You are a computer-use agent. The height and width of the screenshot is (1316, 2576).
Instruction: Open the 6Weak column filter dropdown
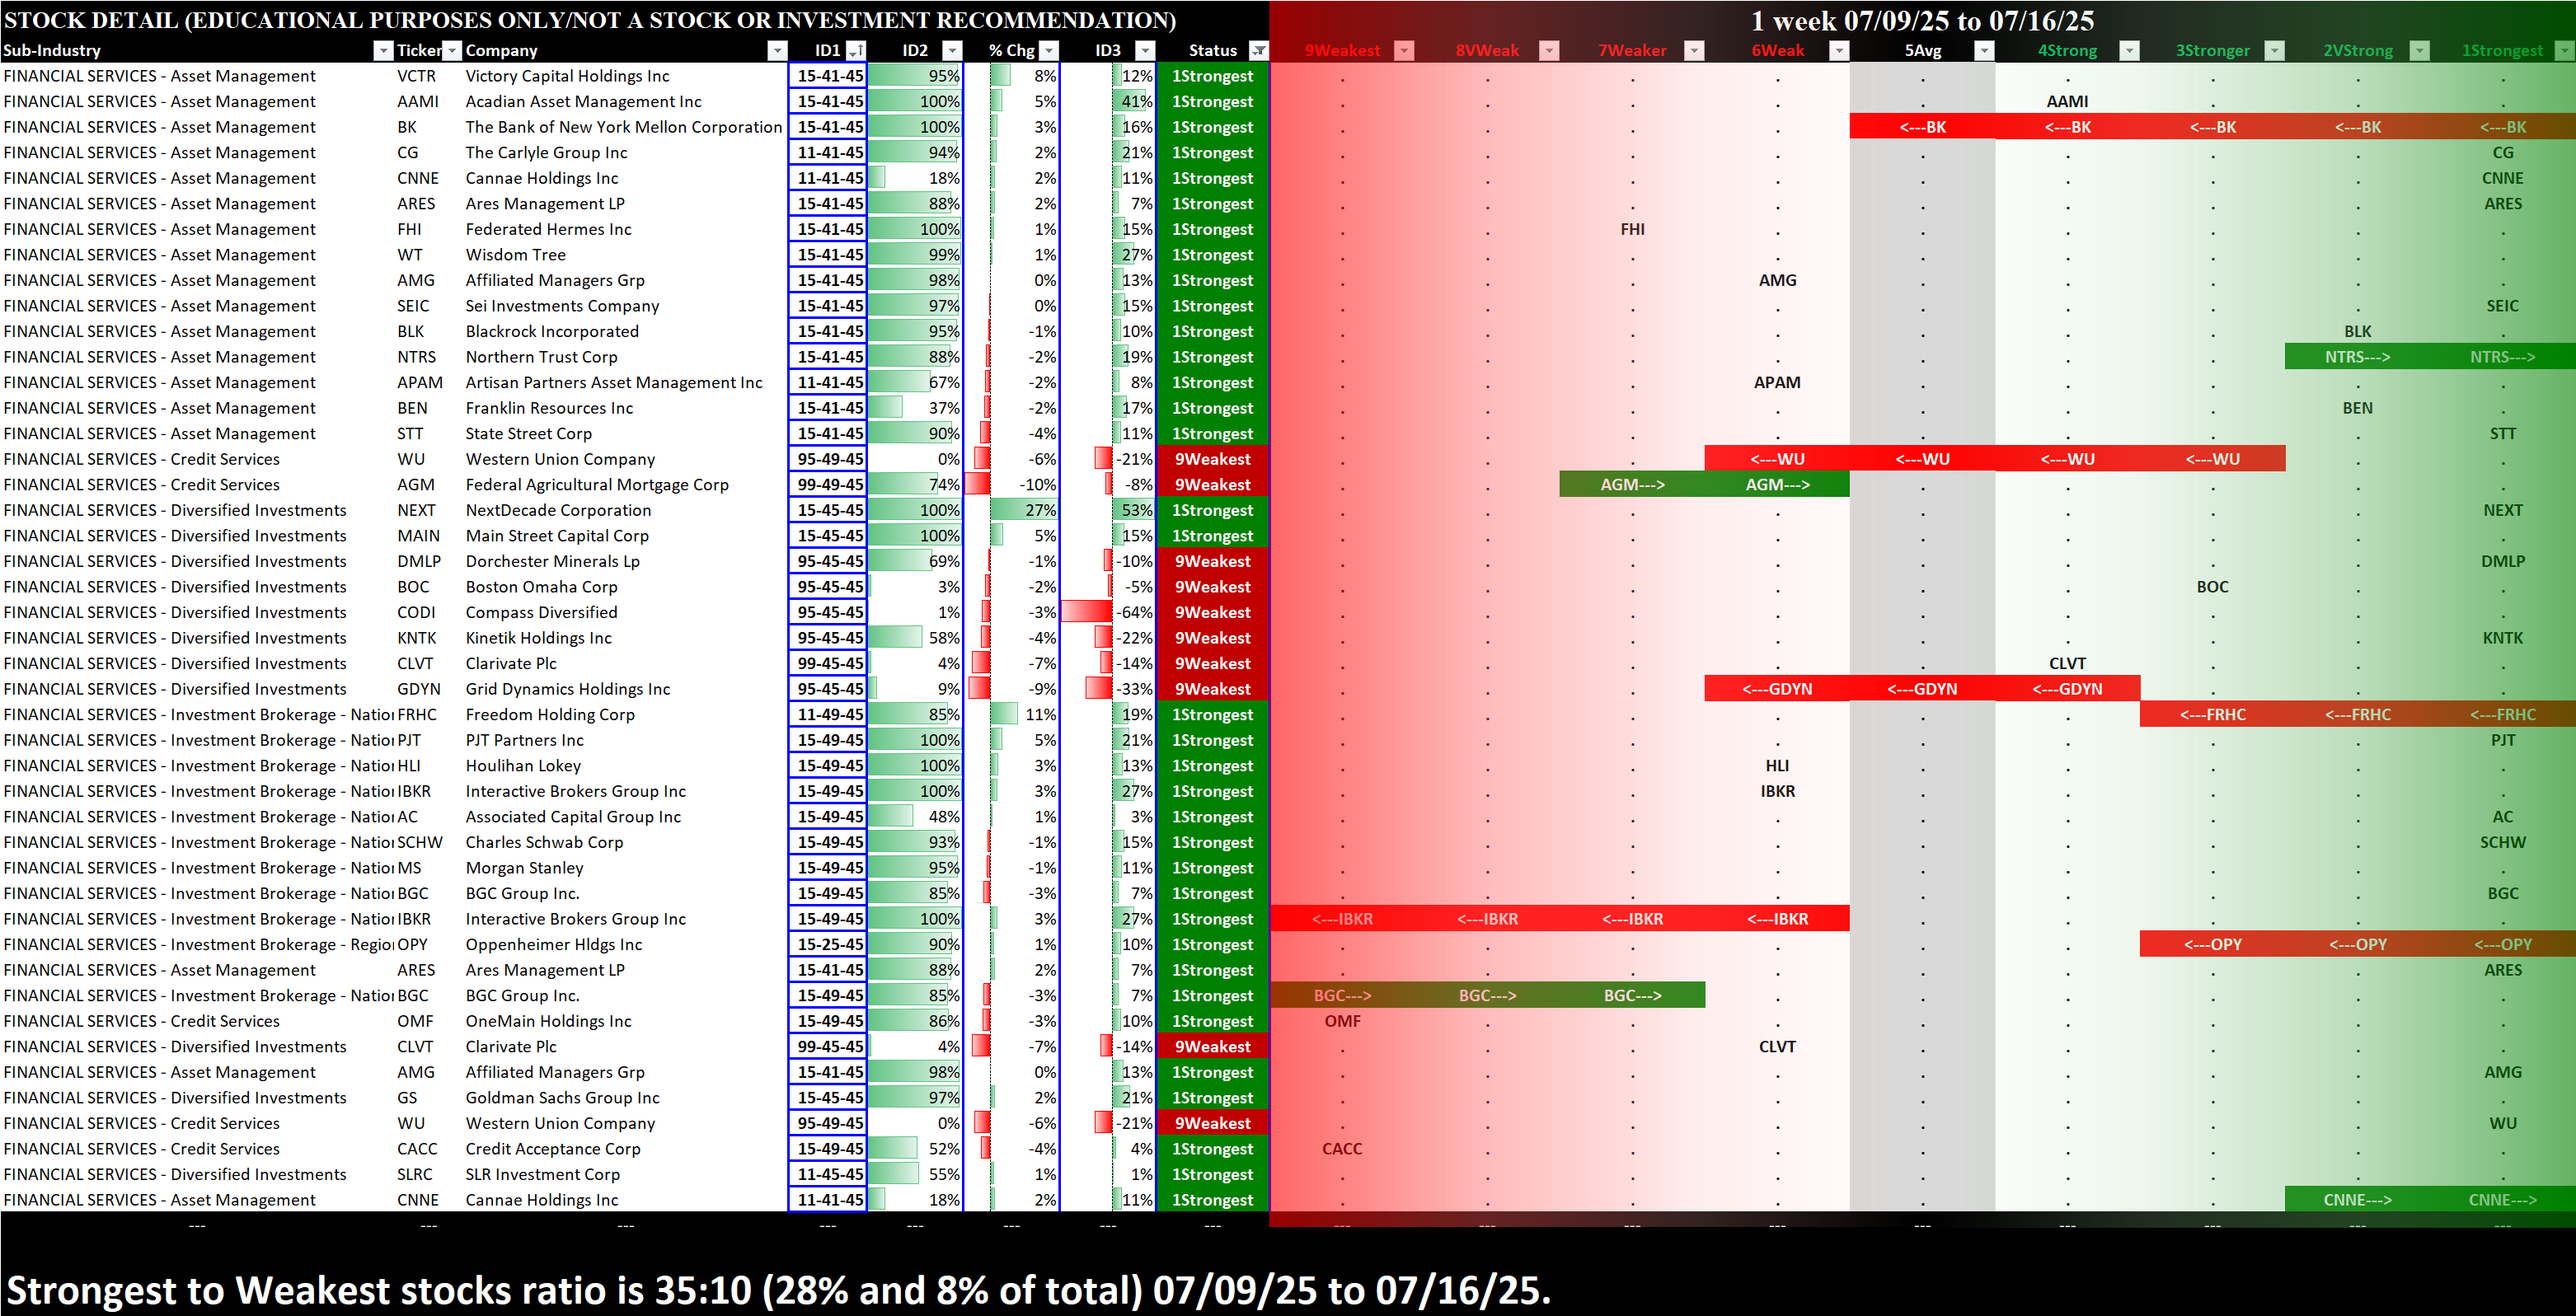pyautogui.click(x=1839, y=50)
